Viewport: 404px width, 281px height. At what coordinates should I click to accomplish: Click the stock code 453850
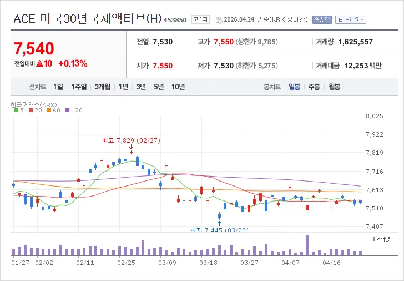pyautogui.click(x=175, y=20)
